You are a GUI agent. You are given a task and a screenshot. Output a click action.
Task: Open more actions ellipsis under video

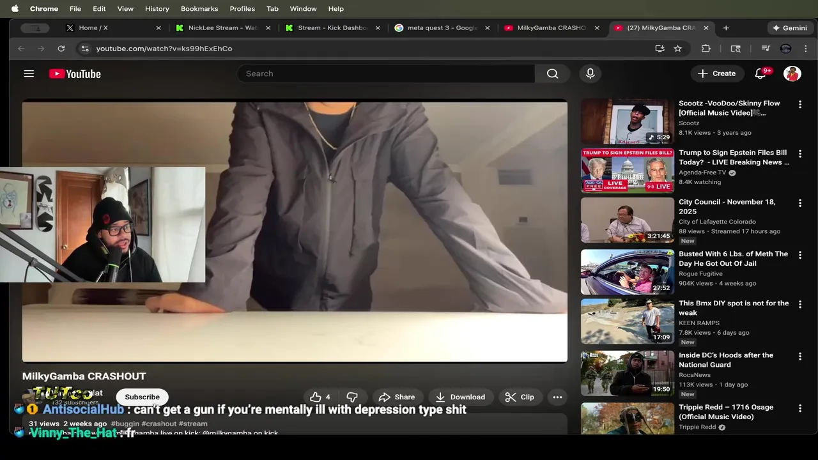557,397
